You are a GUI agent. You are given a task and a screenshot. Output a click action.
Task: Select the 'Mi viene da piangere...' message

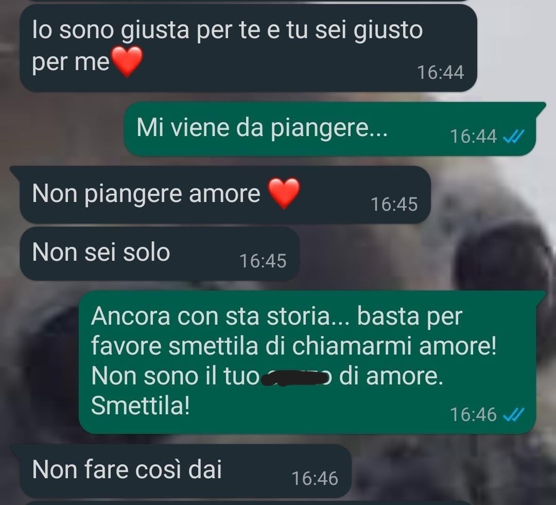(x=330, y=129)
